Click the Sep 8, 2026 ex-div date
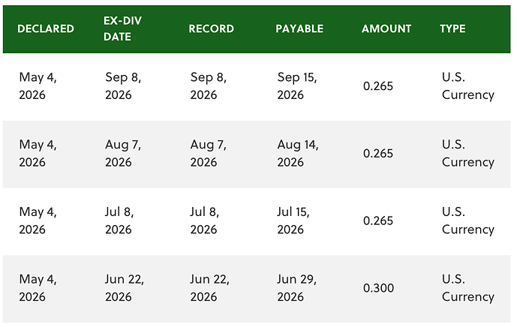Viewport: 517px width, 327px height. (123, 86)
